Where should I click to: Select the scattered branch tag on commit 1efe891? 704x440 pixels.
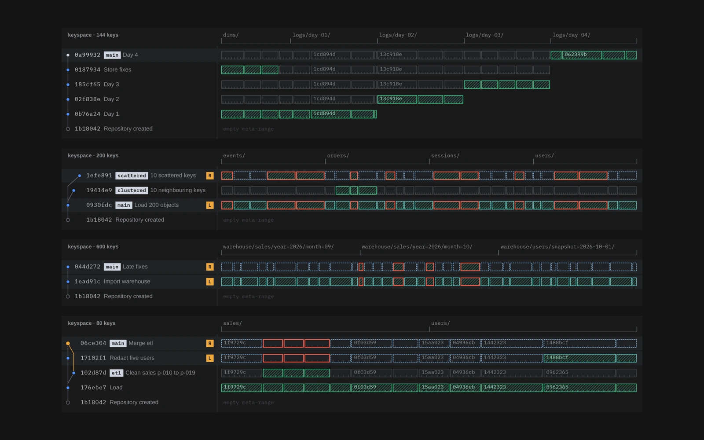[132, 176]
